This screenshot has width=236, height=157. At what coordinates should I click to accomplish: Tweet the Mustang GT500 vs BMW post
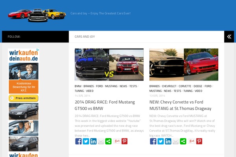[86, 141]
